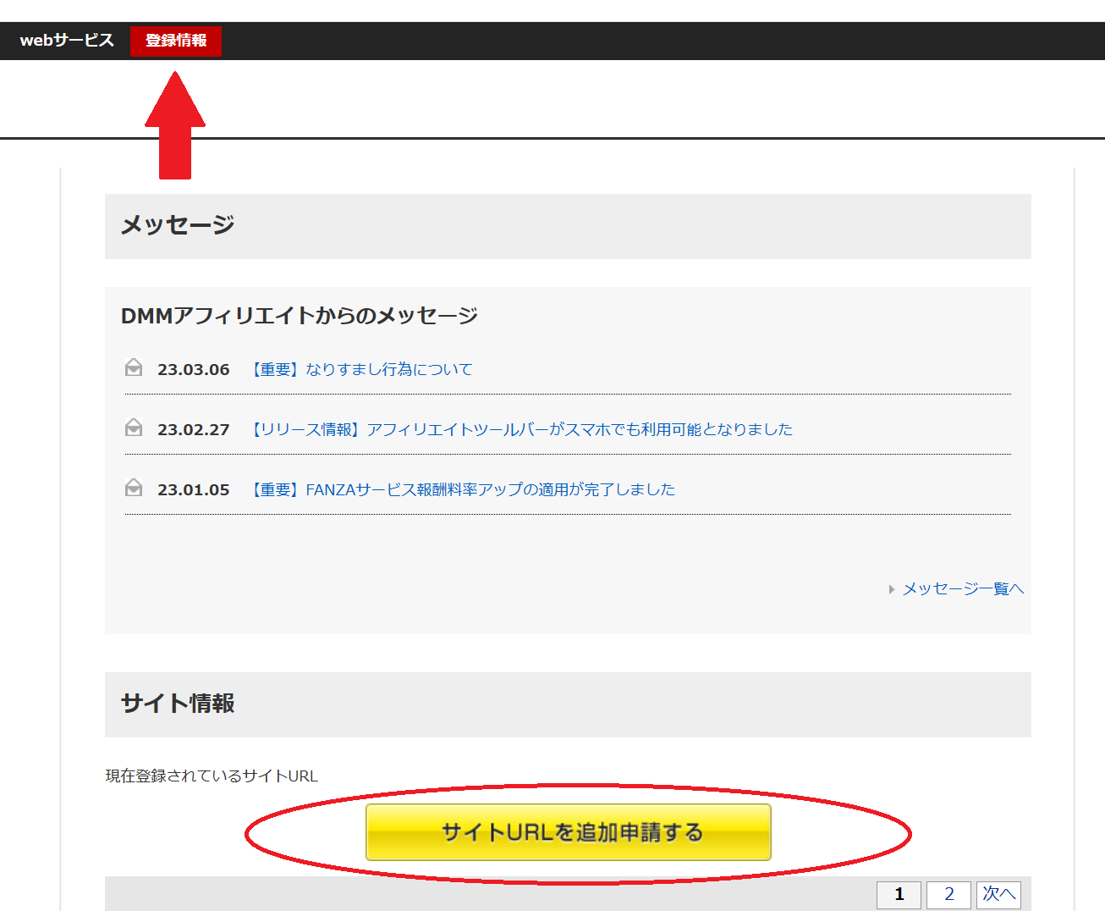
Task: Open the webサービス menu item
Action: [66, 41]
